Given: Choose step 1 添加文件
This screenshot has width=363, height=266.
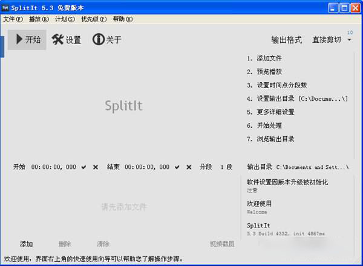Looking at the screenshot, I should click(264, 58).
